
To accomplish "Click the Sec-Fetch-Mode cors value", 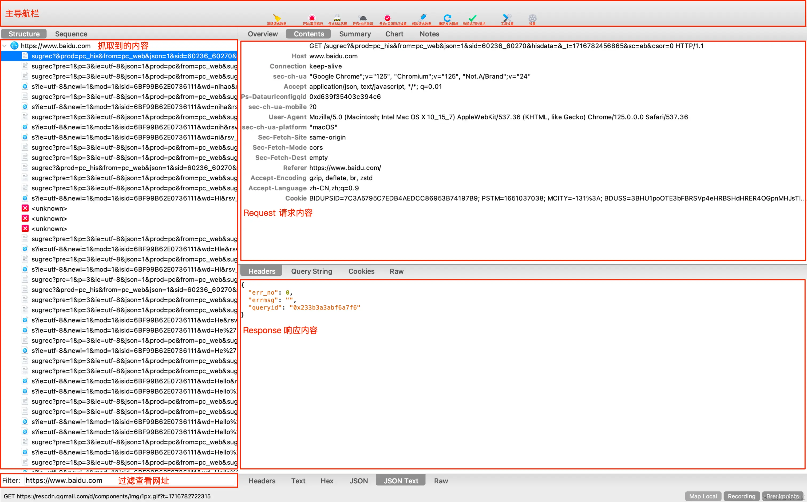I will 316,147.
